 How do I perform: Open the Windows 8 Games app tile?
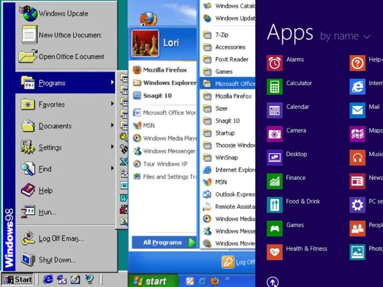[x=274, y=229]
